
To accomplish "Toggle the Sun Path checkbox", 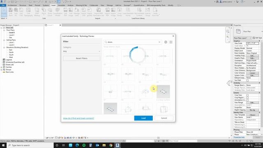I will click(x=247, y=81).
